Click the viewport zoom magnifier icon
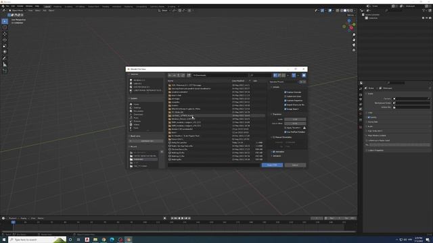This screenshot has height=243, width=433. click(x=354, y=35)
